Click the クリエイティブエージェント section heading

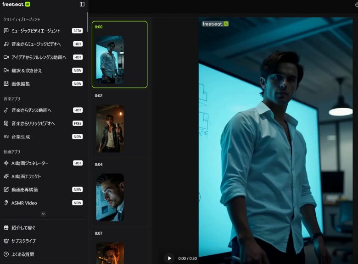[x=22, y=19]
